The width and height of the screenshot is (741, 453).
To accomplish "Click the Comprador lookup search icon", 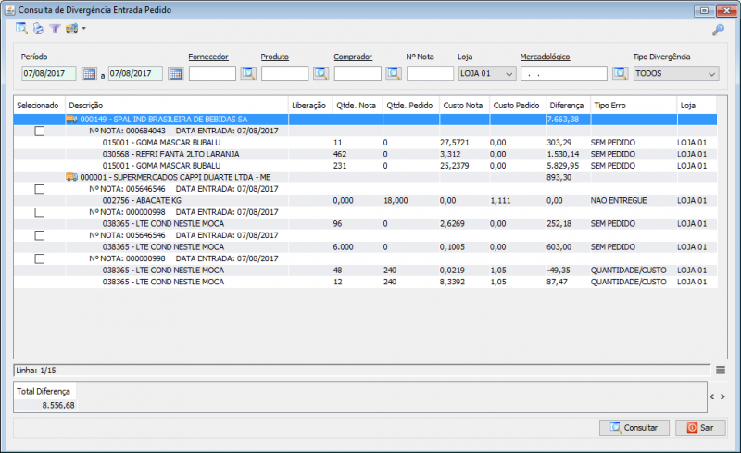I will [393, 73].
